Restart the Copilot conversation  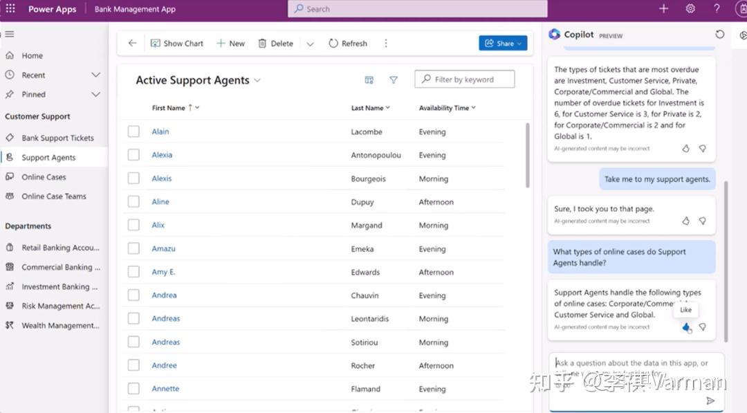[x=720, y=33]
